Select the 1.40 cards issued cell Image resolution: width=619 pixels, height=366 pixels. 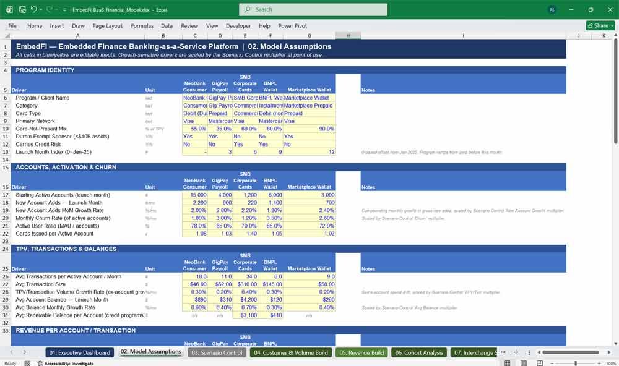(x=245, y=234)
